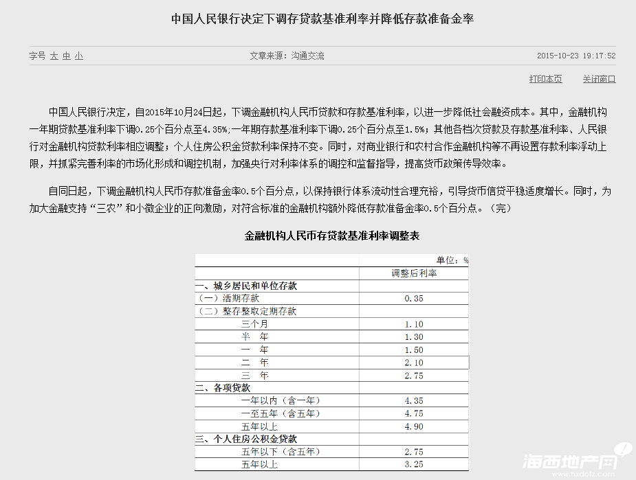
Task: Click the timestamp 2015-10-23 19:17:52
Action: tap(576, 56)
